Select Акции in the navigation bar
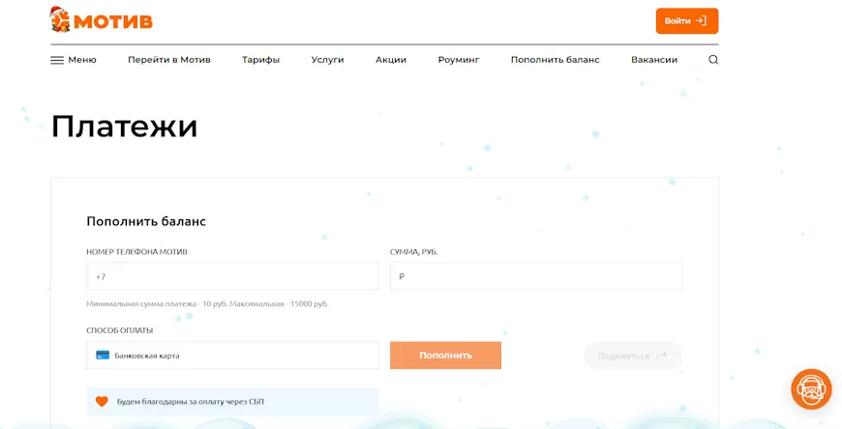Screen dimensions: 842x429 (391, 60)
